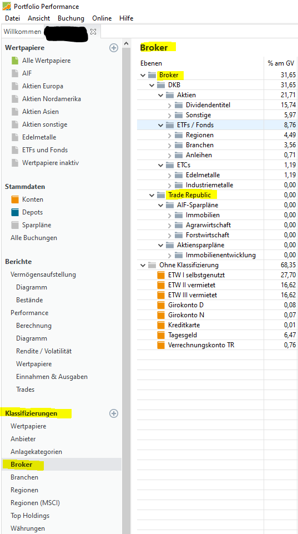Viewport: 298px width, 534px height.
Task: Select the Anbieter classification
Action: click(x=23, y=439)
